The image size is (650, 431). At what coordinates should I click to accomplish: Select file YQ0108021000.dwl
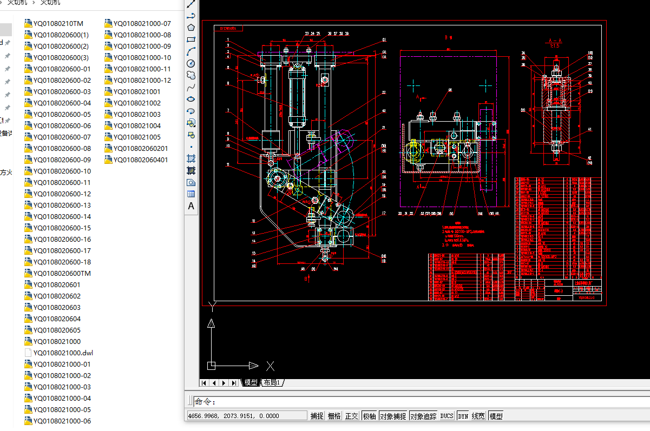(x=63, y=353)
